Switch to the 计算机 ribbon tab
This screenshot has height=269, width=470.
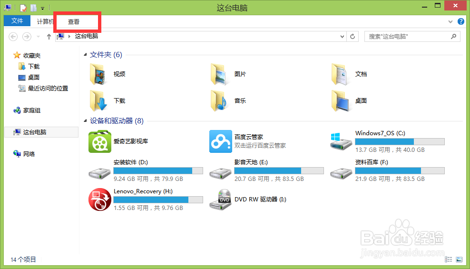click(x=45, y=21)
